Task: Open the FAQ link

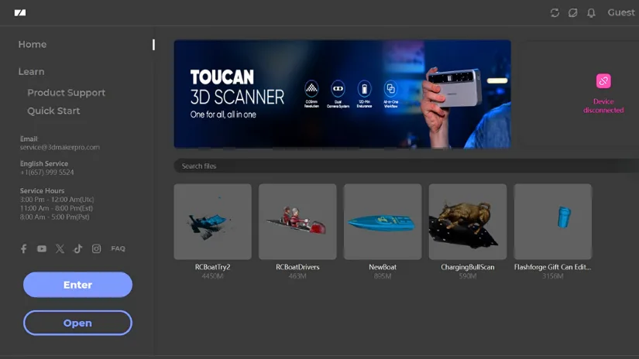Action: point(119,248)
